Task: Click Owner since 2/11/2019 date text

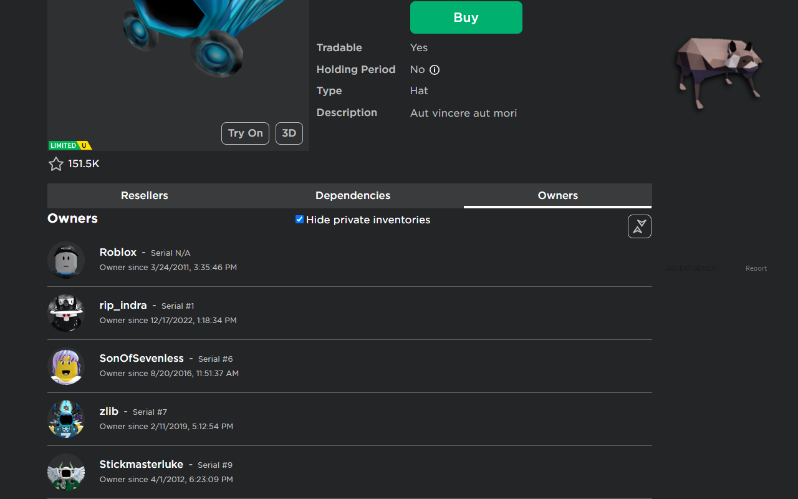Action: [166, 427]
